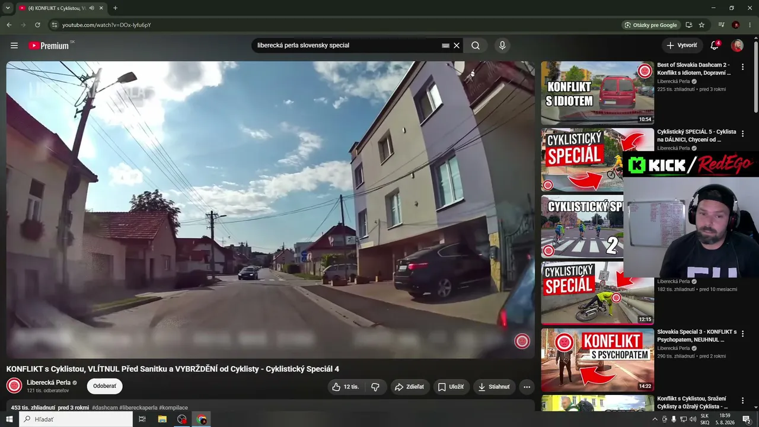
Task: Close the KONFLIKT s Cyklistou tab
Action: pyautogui.click(x=101, y=8)
